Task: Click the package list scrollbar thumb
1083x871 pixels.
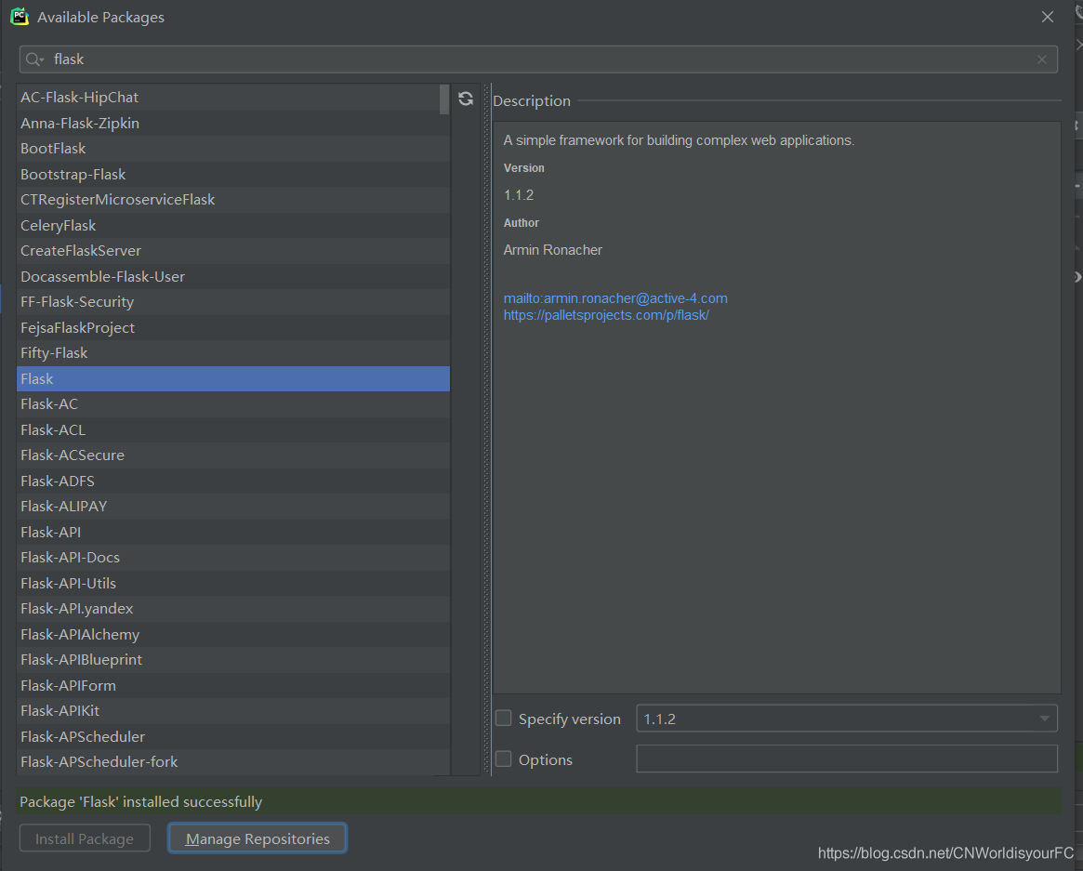Action: pos(444,99)
